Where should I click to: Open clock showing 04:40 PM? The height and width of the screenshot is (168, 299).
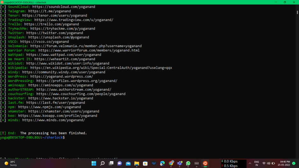[x=284, y=163]
